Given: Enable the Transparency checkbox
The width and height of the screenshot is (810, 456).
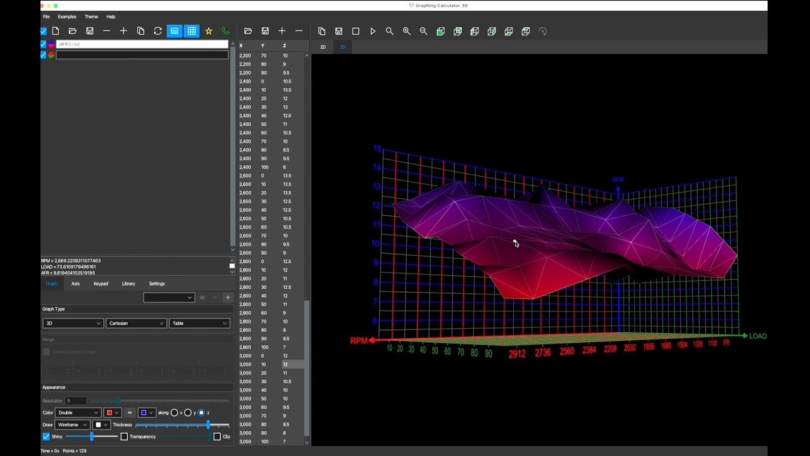Looking at the screenshot, I should click(124, 436).
